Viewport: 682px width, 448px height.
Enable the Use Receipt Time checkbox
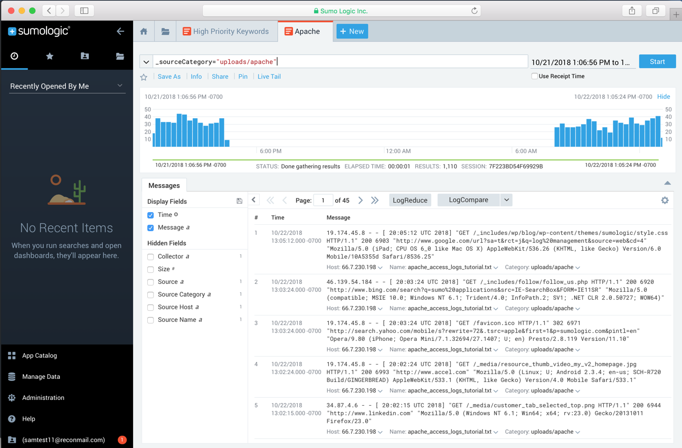[534, 77]
